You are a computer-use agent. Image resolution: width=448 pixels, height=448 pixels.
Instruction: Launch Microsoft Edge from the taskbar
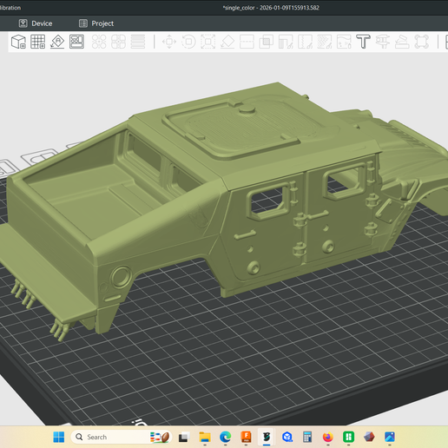(x=226, y=437)
